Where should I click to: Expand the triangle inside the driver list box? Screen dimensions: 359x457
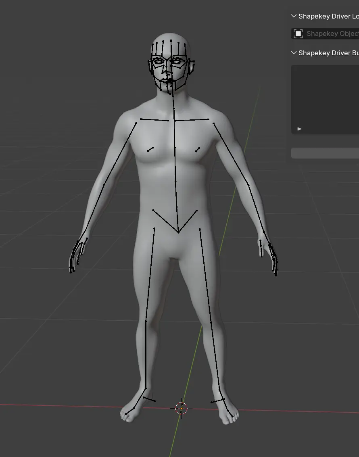(x=299, y=129)
